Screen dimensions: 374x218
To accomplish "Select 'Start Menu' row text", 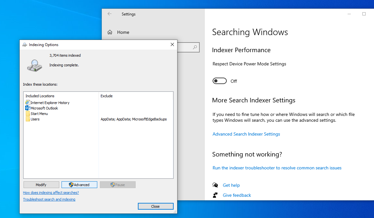I will pos(39,114).
